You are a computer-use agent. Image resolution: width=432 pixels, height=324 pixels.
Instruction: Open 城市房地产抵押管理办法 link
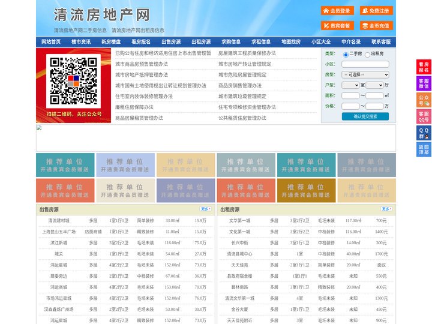(142, 74)
